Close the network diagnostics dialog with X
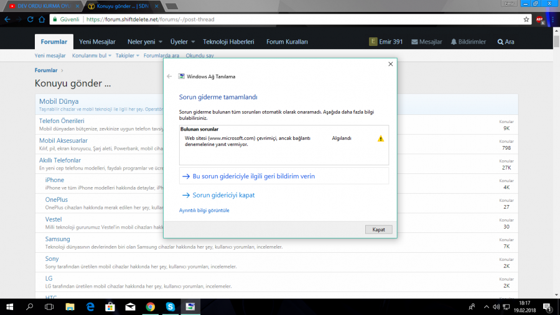Image resolution: width=560 pixels, height=315 pixels. point(390,64)
